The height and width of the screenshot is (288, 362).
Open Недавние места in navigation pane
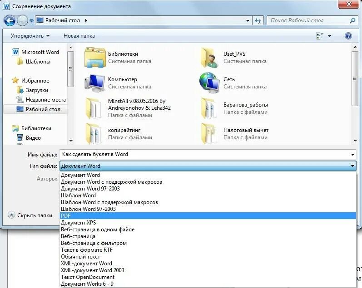(x=41, y=100)
